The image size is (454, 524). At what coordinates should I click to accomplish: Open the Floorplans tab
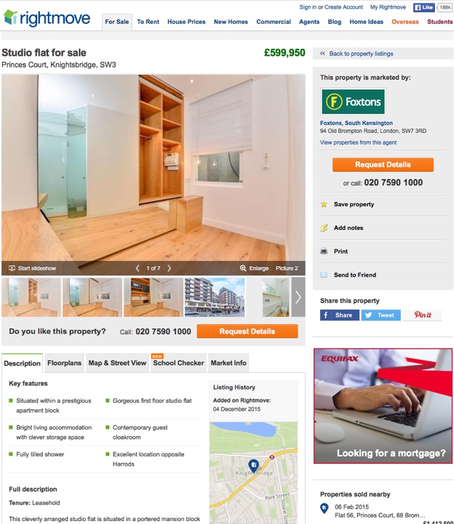pyautogui.click(x=64, y=363)
